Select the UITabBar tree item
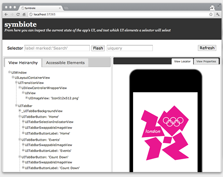This screenshot has width=223, height=177. coord(25,106)
